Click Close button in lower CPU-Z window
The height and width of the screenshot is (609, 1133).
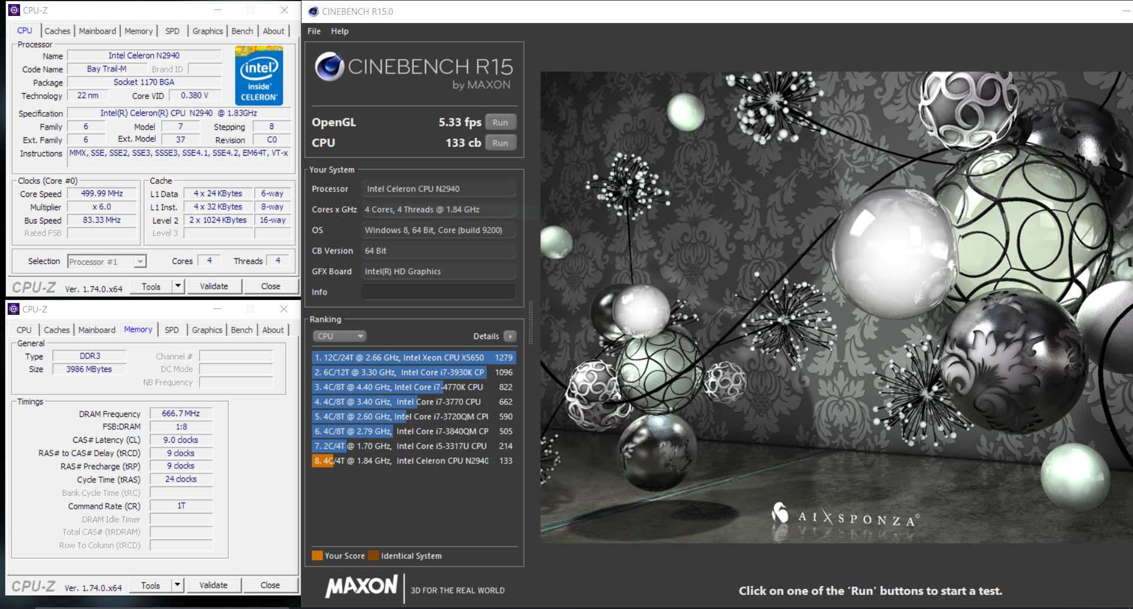tap(270, 585)
